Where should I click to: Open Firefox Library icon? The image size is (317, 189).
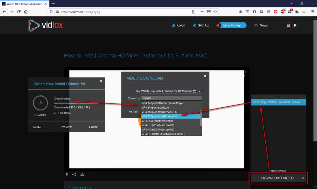[x=240, y=12]
